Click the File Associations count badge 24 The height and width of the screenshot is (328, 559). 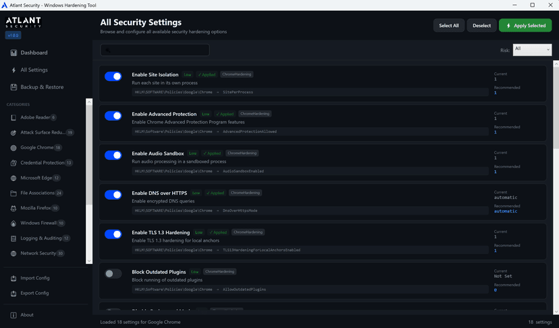point(59,193)
